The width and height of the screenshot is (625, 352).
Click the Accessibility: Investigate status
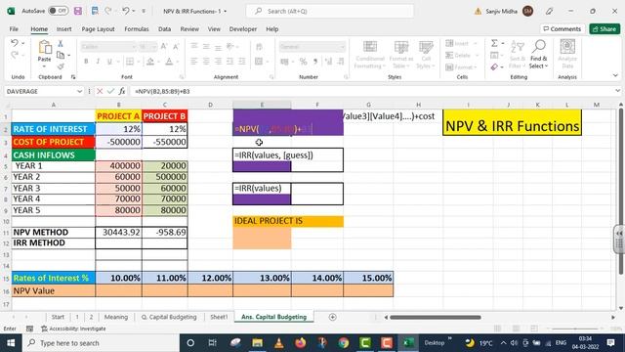tap(74, 329)
